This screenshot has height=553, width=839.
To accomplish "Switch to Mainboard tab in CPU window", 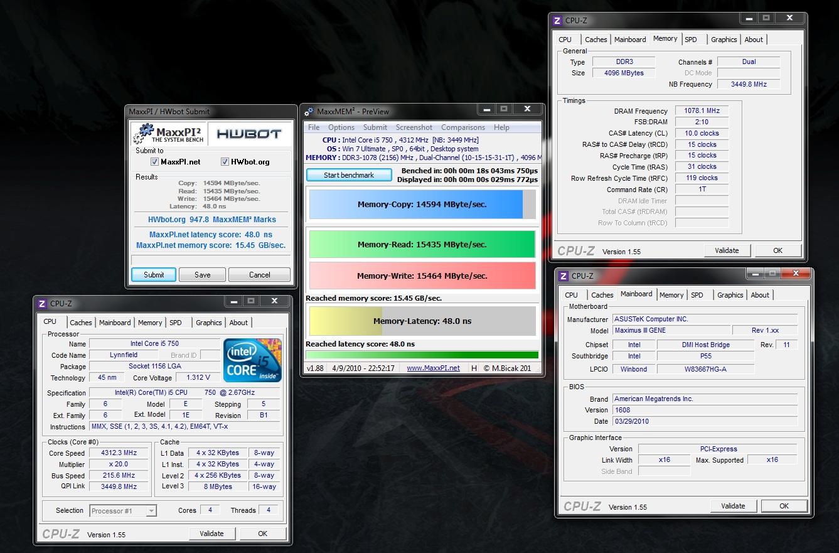I will pyautogui.click(x=115, y=323).
